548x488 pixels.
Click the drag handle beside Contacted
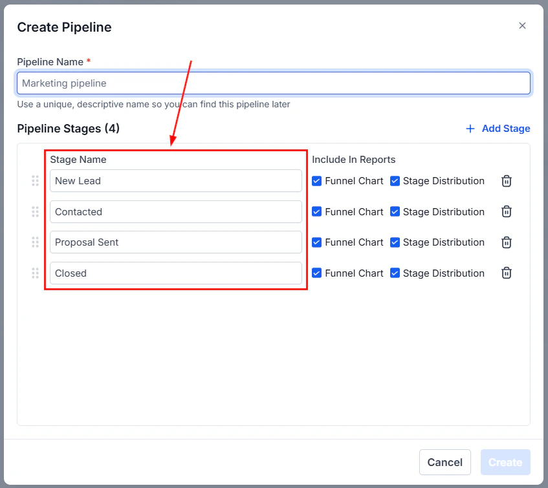click(x=36, y=211)
